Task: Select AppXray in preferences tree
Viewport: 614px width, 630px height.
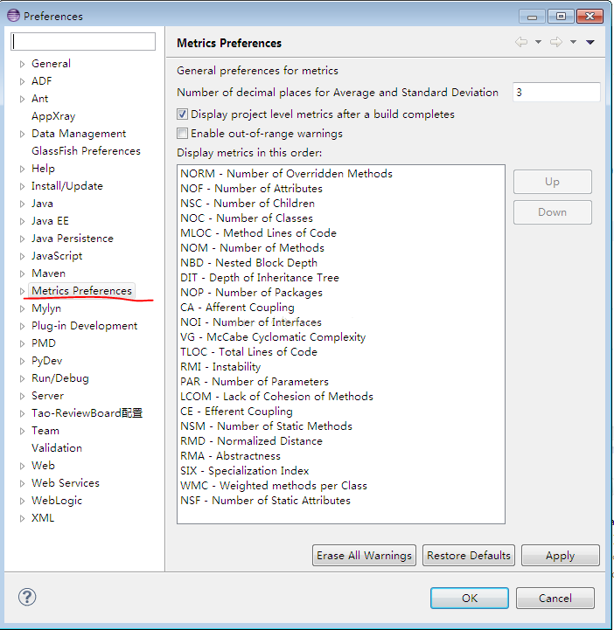Action: (x=53, y=116)
